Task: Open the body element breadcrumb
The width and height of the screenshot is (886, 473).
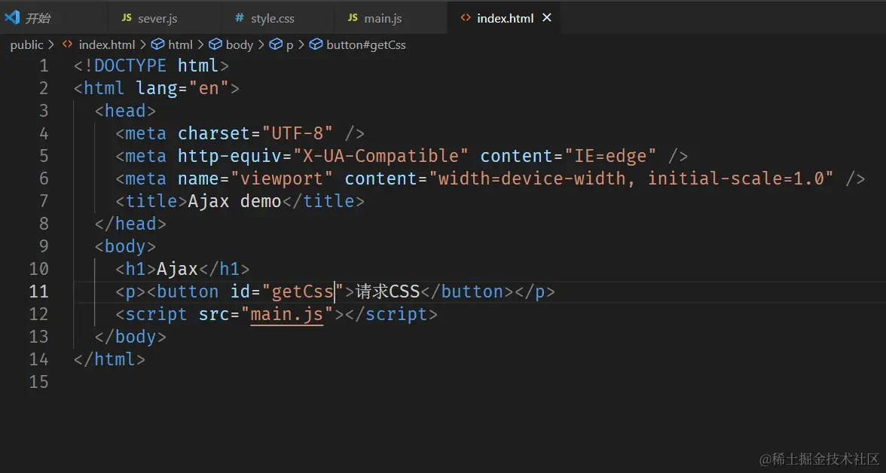Action: click(x=240, y=44)
